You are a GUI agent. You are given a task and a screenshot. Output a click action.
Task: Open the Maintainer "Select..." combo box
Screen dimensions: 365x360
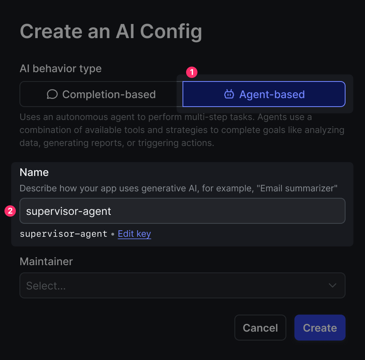point(174,285)
